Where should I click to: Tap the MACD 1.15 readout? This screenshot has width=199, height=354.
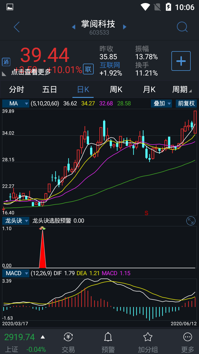[x=116, y=273]
